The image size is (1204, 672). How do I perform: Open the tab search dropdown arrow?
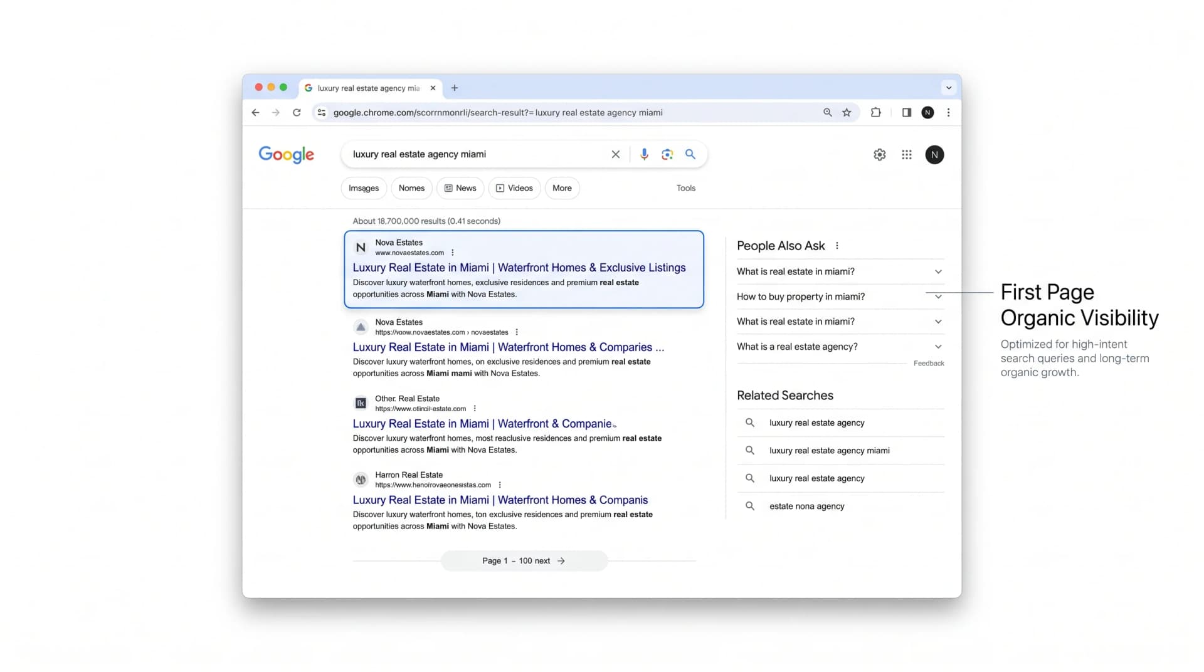pos(949,88)
